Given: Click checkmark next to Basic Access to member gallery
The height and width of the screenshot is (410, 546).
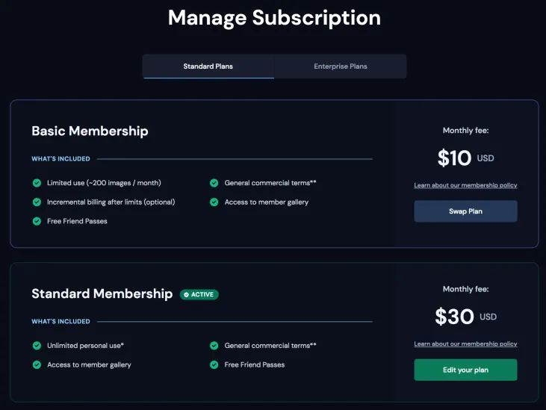Looking at the screenshot, I should (x=214, y=202).
